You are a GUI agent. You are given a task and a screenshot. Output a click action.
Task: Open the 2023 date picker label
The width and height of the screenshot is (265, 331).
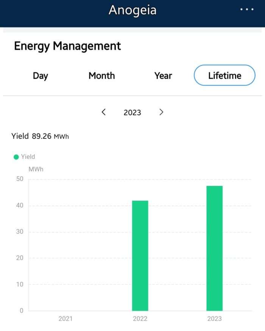coord(132,112)
